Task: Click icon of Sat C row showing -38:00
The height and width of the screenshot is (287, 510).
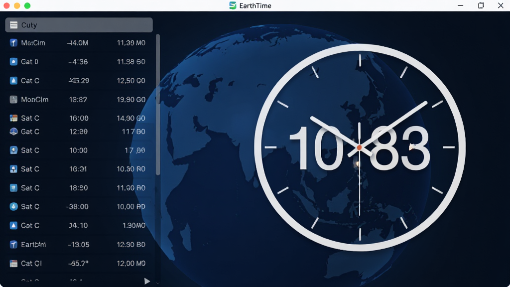Action: (13, 207)
